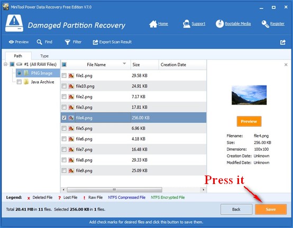
Task: Click the drive icon beside #1 All RAW Files
Action: point(19,64)
